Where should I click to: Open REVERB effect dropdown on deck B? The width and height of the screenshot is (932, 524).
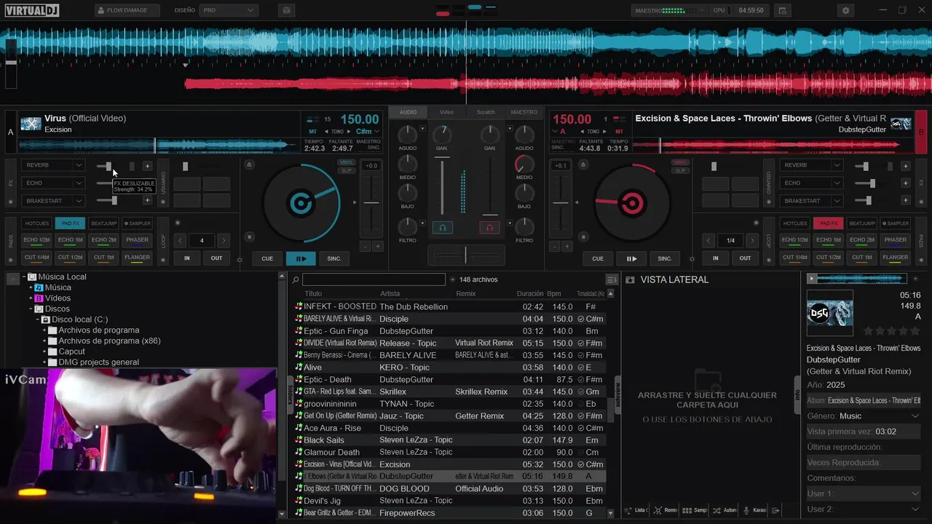click(x=837, y=165)
